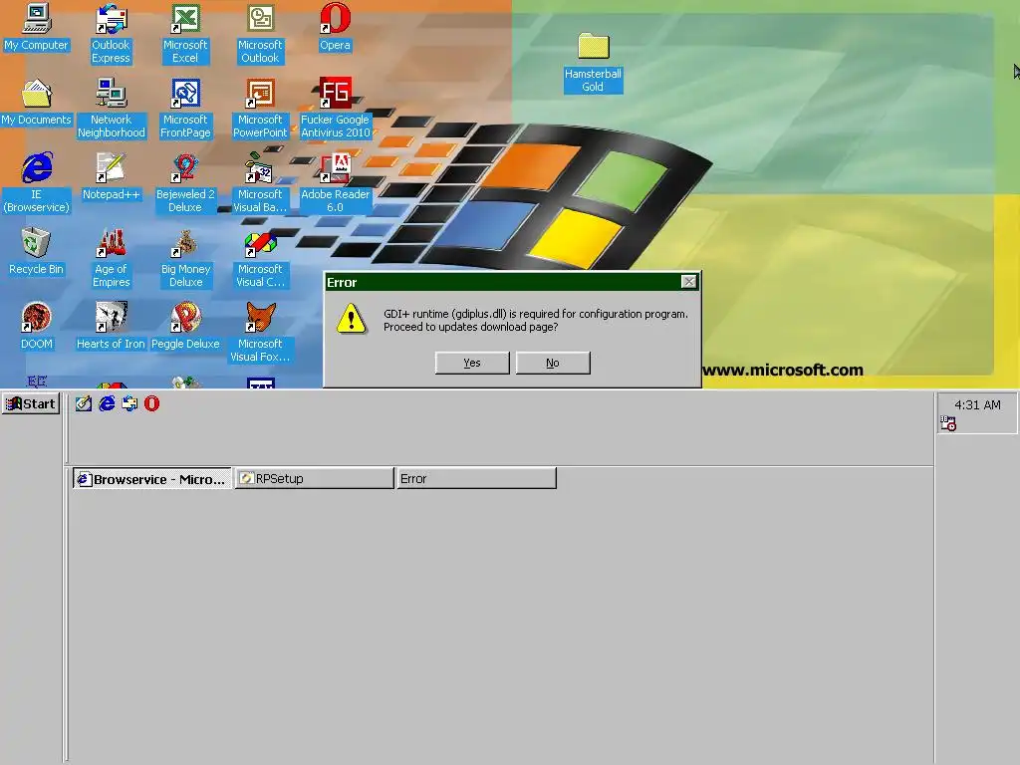1020x765 pixels.
Task: Click the Network Neighborhood icon
Action: pos(112,109)
